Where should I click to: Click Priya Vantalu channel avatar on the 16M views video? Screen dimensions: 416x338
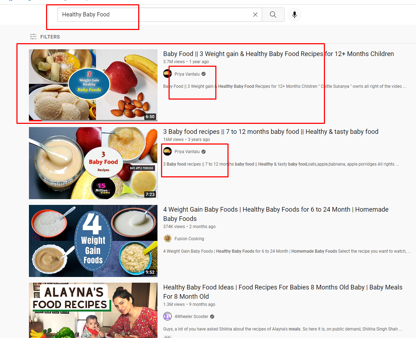(167, 151)
